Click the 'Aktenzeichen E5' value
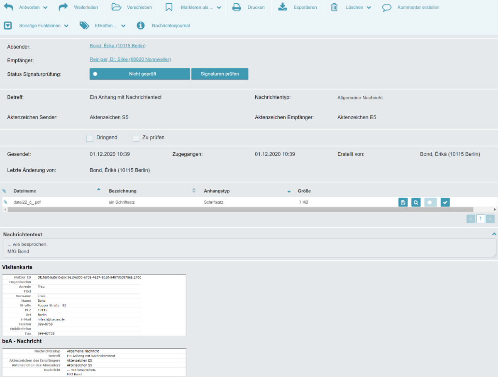This screenshot has width=498, height=377. 357,118
